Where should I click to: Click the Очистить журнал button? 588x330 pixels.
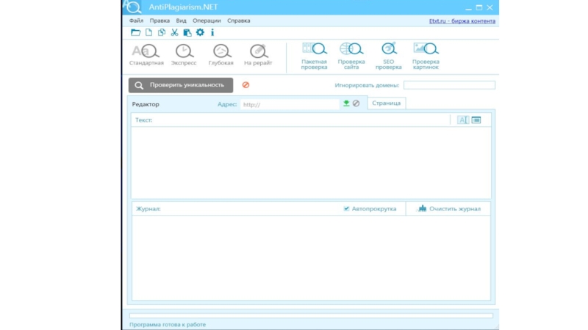(x=448, y=209)
